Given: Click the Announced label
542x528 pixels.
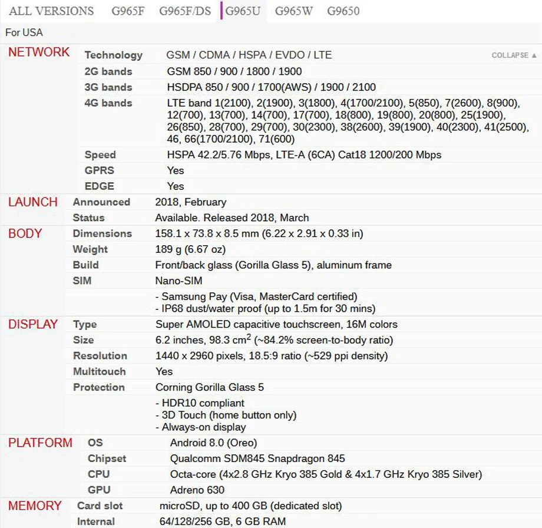Looking at the screenshot, I should [x=101, y=202].
